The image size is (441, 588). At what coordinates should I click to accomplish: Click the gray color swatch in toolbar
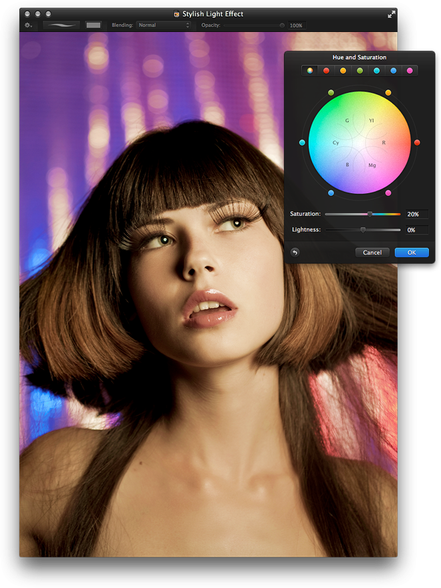(94, 25)
